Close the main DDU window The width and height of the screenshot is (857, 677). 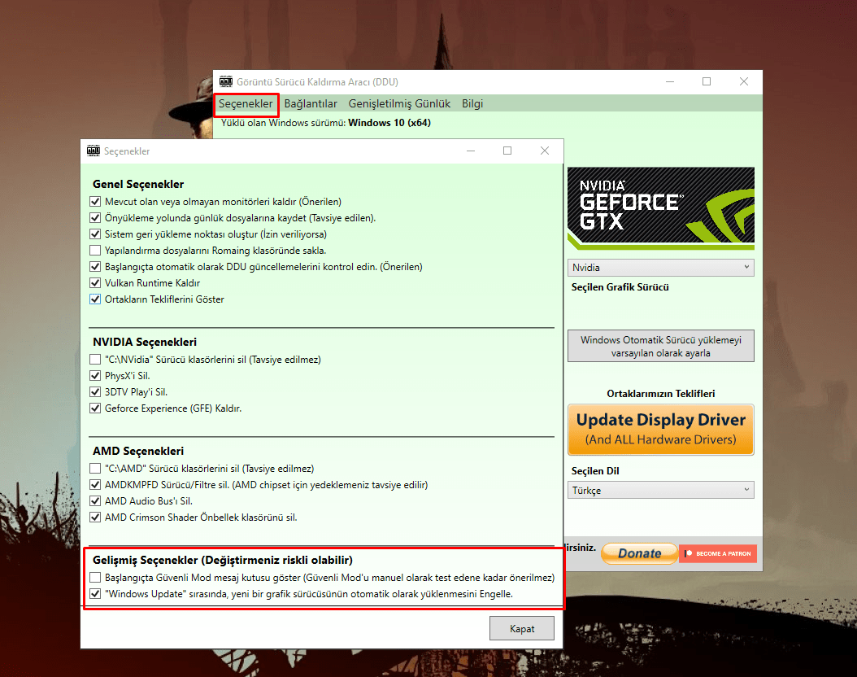(x=744, y=81)
